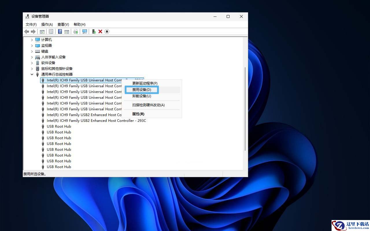This screenshot has height=231, width=370.
Task: Click the Forward arrow in the toolbar
Action: [x=33, y=31]
